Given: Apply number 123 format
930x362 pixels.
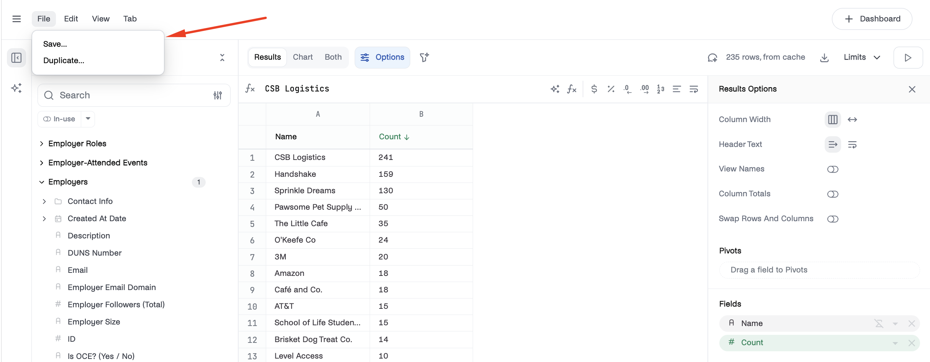Looking at the screenshot, I should (x=661, y=89).
